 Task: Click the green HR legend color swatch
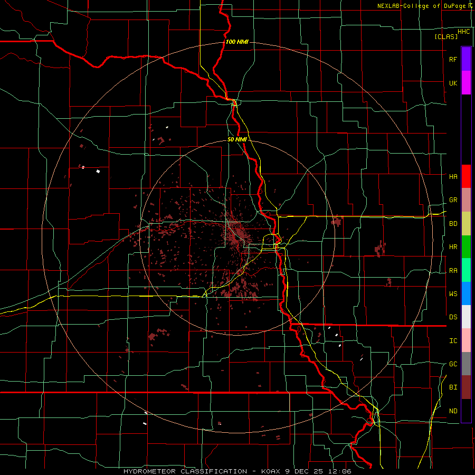(466, 246)
